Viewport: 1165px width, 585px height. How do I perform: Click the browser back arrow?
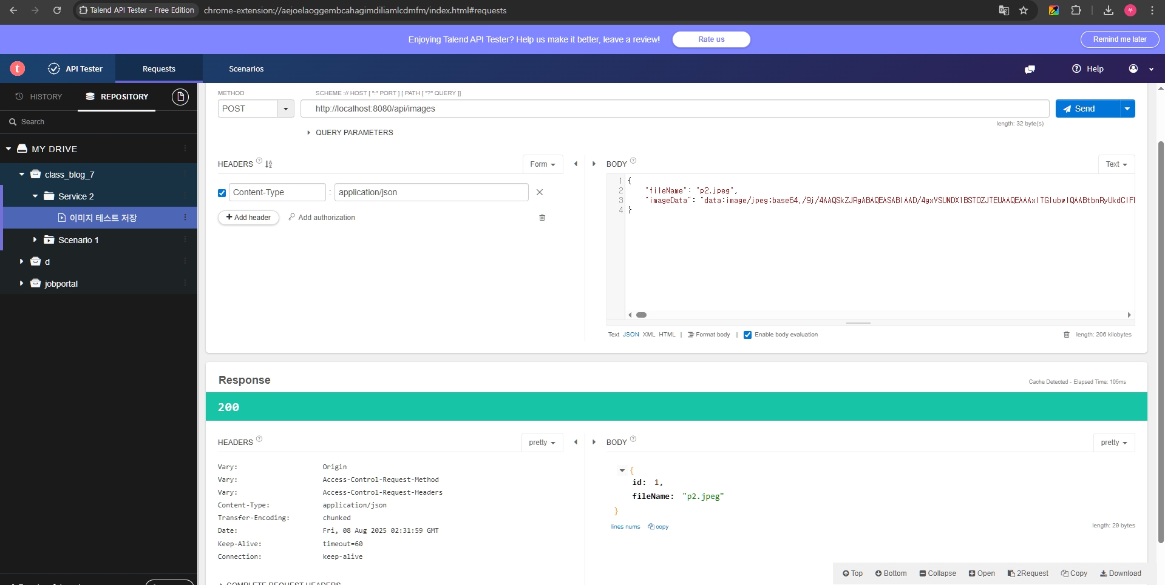point(13,10)
